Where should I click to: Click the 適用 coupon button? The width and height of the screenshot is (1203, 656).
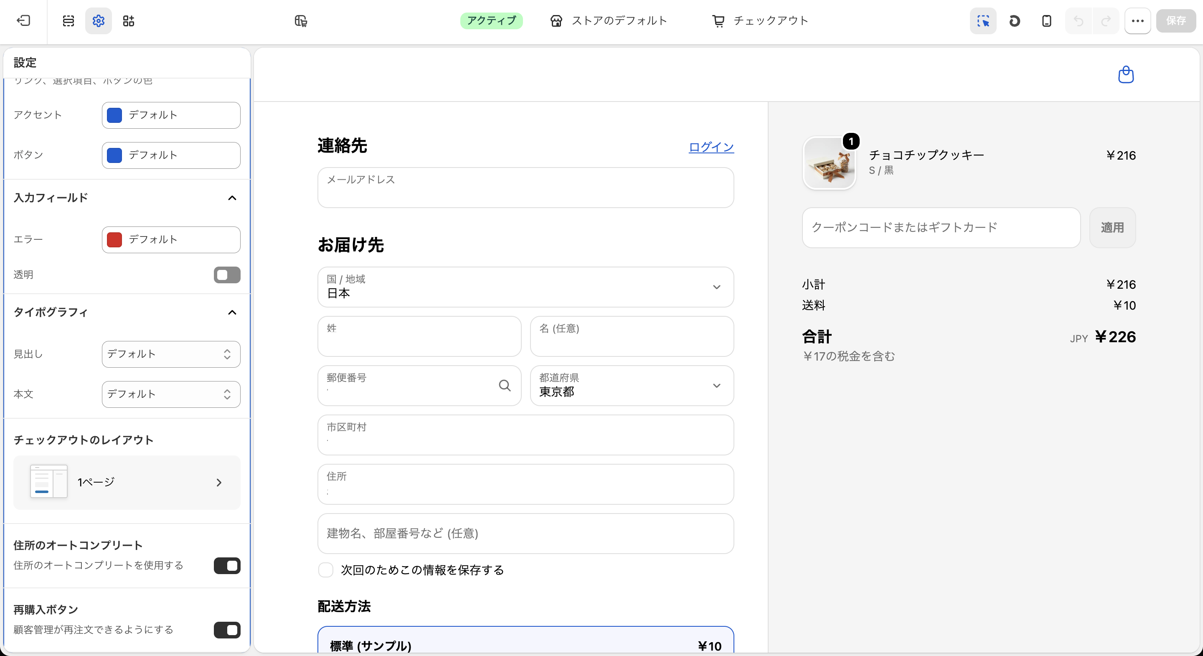[1112, 228]
